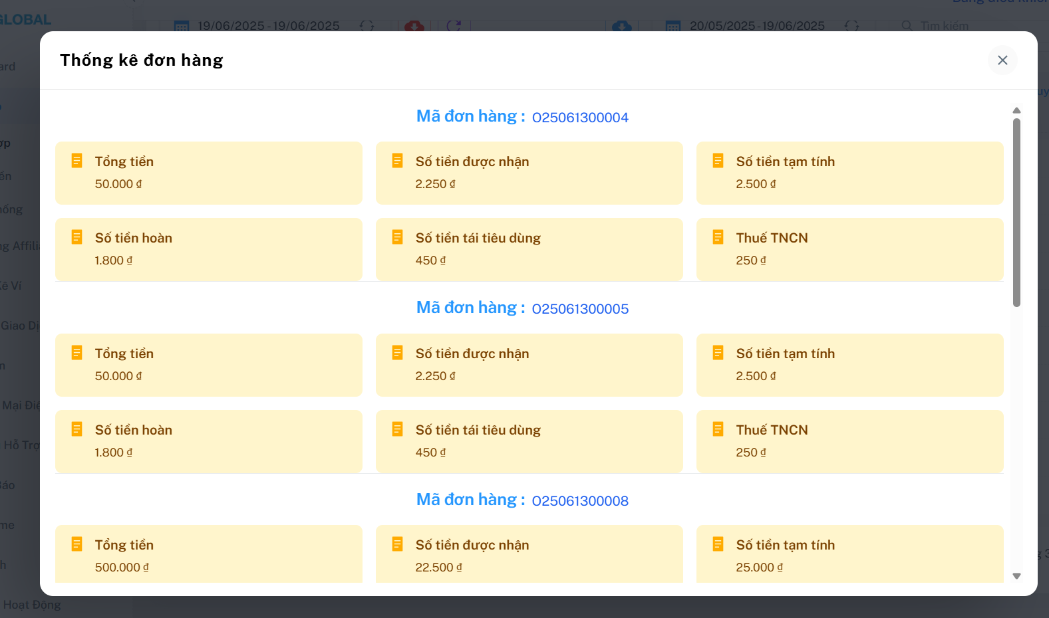This screenshot has height=618, width=1049.
Task: Click date range 19/06/2025-19/06/2025 in background page
Action: click(269, 26)
